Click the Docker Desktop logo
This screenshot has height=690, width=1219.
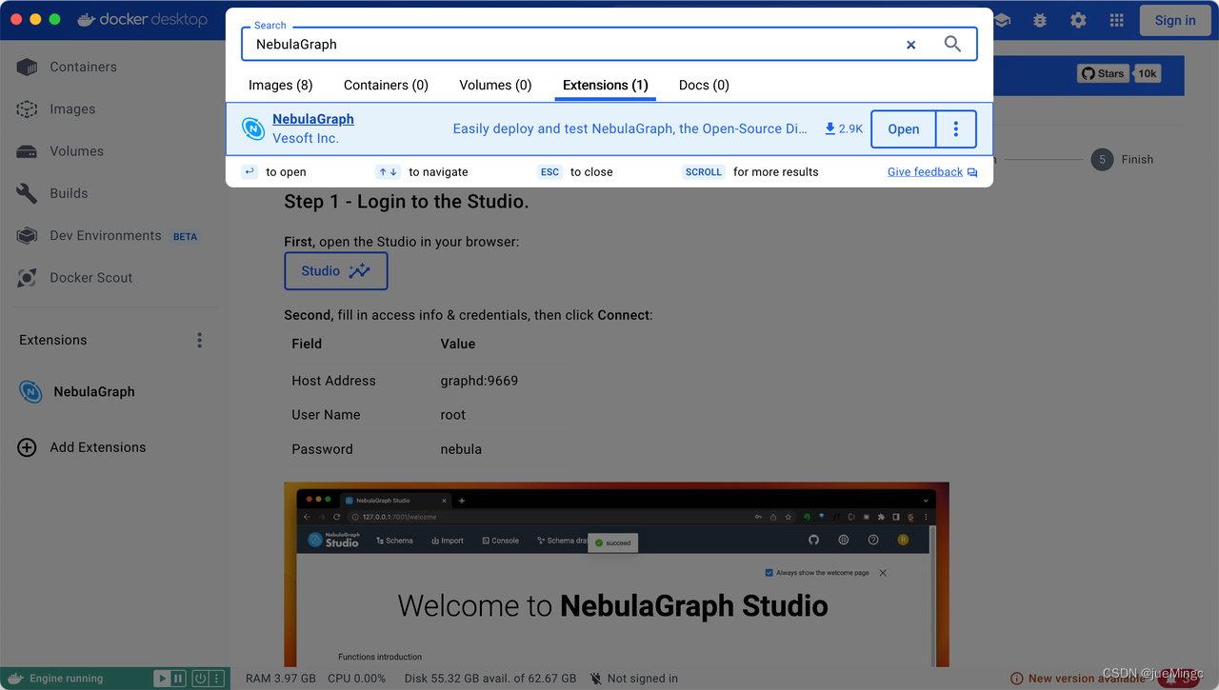pos(141,19)
